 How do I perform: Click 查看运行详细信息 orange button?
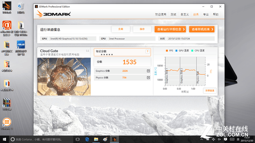coord(170,29)
